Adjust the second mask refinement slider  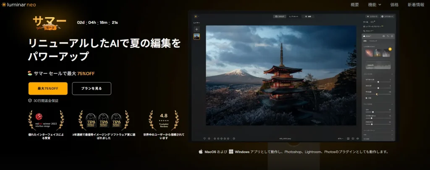point(378,118)
